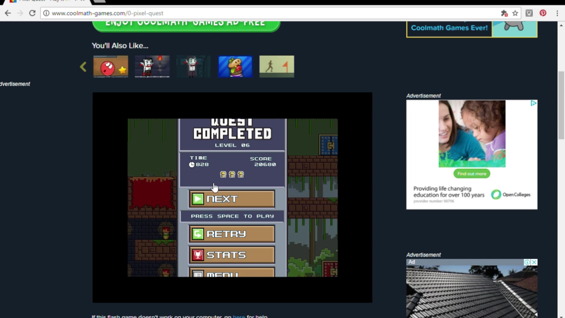Click the grey extension icon beside Pinterest
565x318 pixels.
point(529,13)
